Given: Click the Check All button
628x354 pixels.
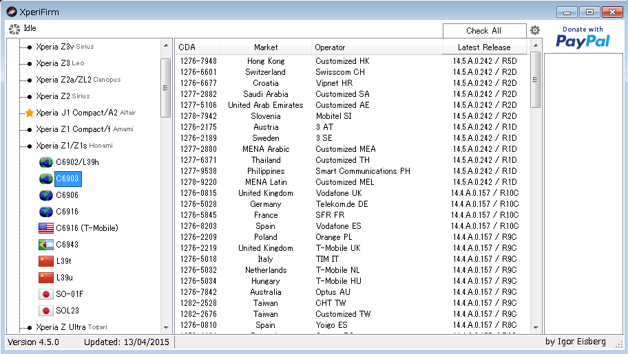Looking at the screenshot, I should 484,31.
